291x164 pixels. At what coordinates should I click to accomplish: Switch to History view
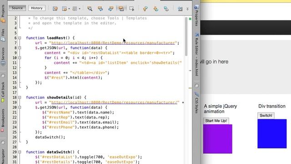[37, 8]
